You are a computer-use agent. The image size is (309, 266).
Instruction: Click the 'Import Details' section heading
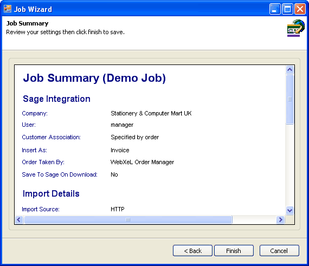pos(51,193)
